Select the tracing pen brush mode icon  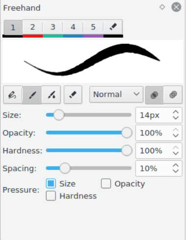(13, 95)
